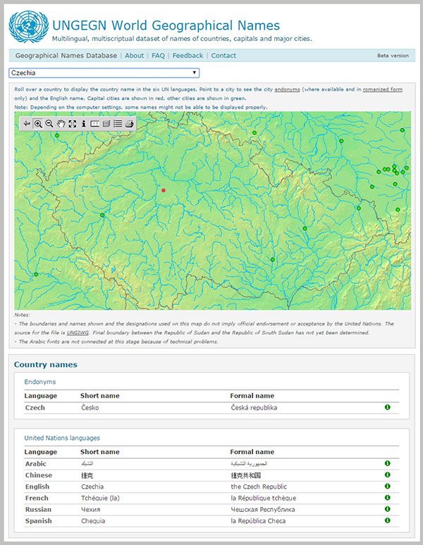The width and height of the screenshot is (423, 545).
Task: Select the English short name 'Czechia'
Action: pos(92,486)
